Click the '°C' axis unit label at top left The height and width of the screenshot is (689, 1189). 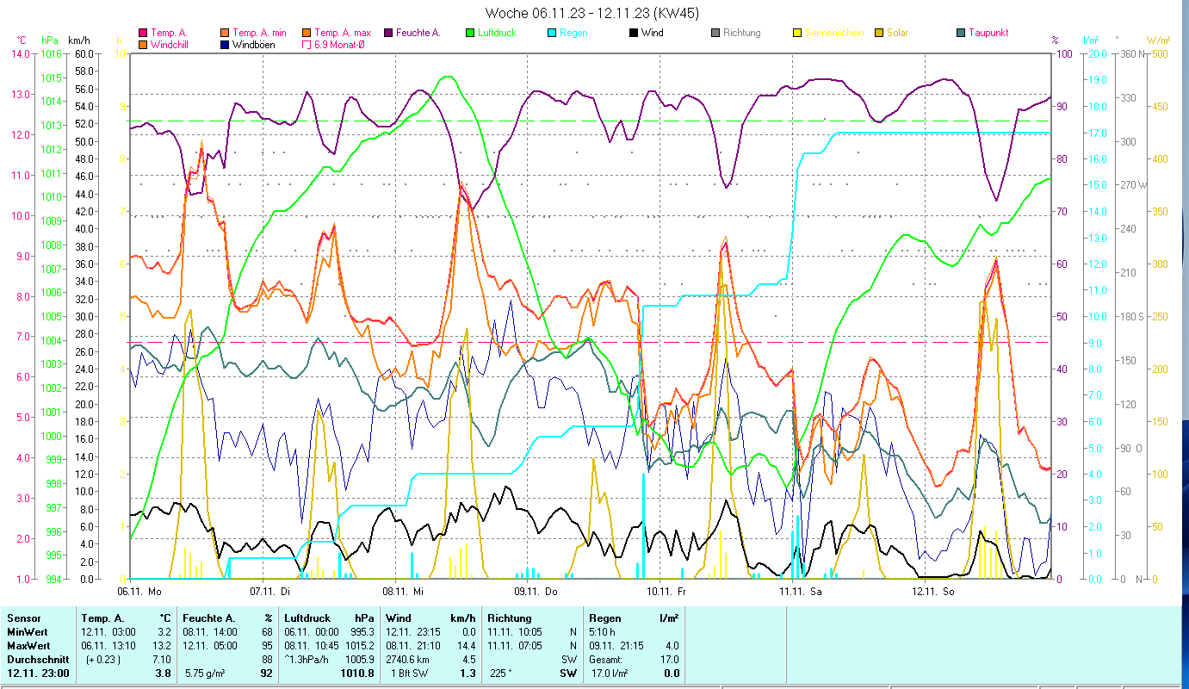22,40
